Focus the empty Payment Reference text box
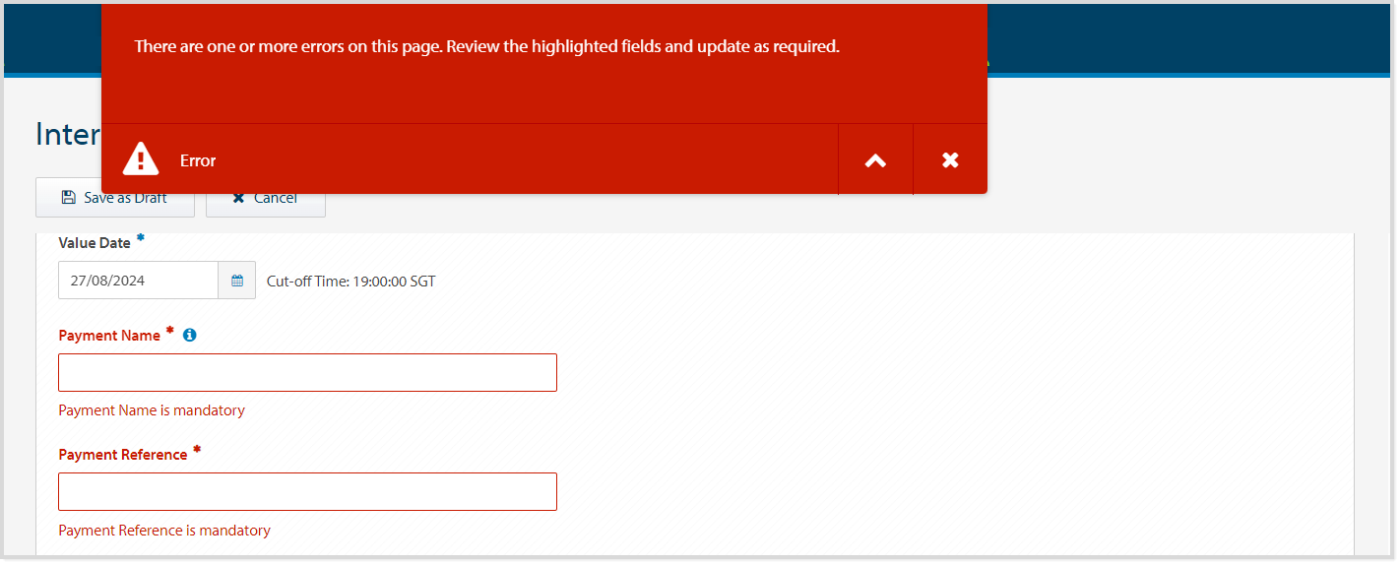Image resolution: width=1400 pixels, height=565 pixels. [307, 492]
